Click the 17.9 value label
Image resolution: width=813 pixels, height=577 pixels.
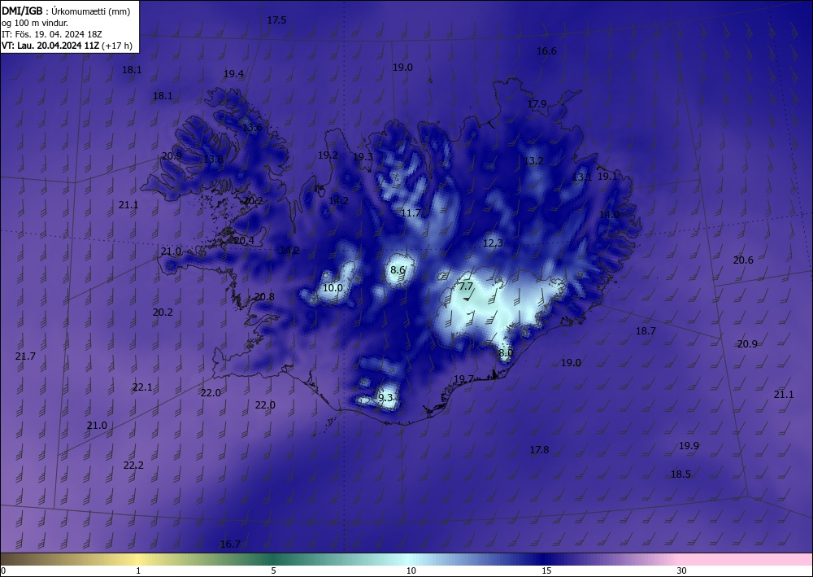tap(537, 104)
